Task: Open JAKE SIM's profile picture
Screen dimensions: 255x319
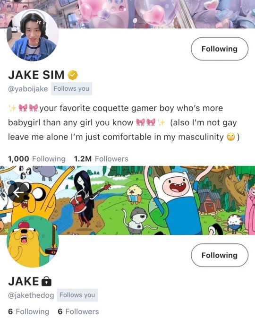Action: (33, 35)
